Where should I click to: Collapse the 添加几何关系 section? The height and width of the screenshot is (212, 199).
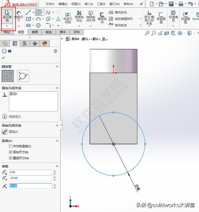coord(57,125)
